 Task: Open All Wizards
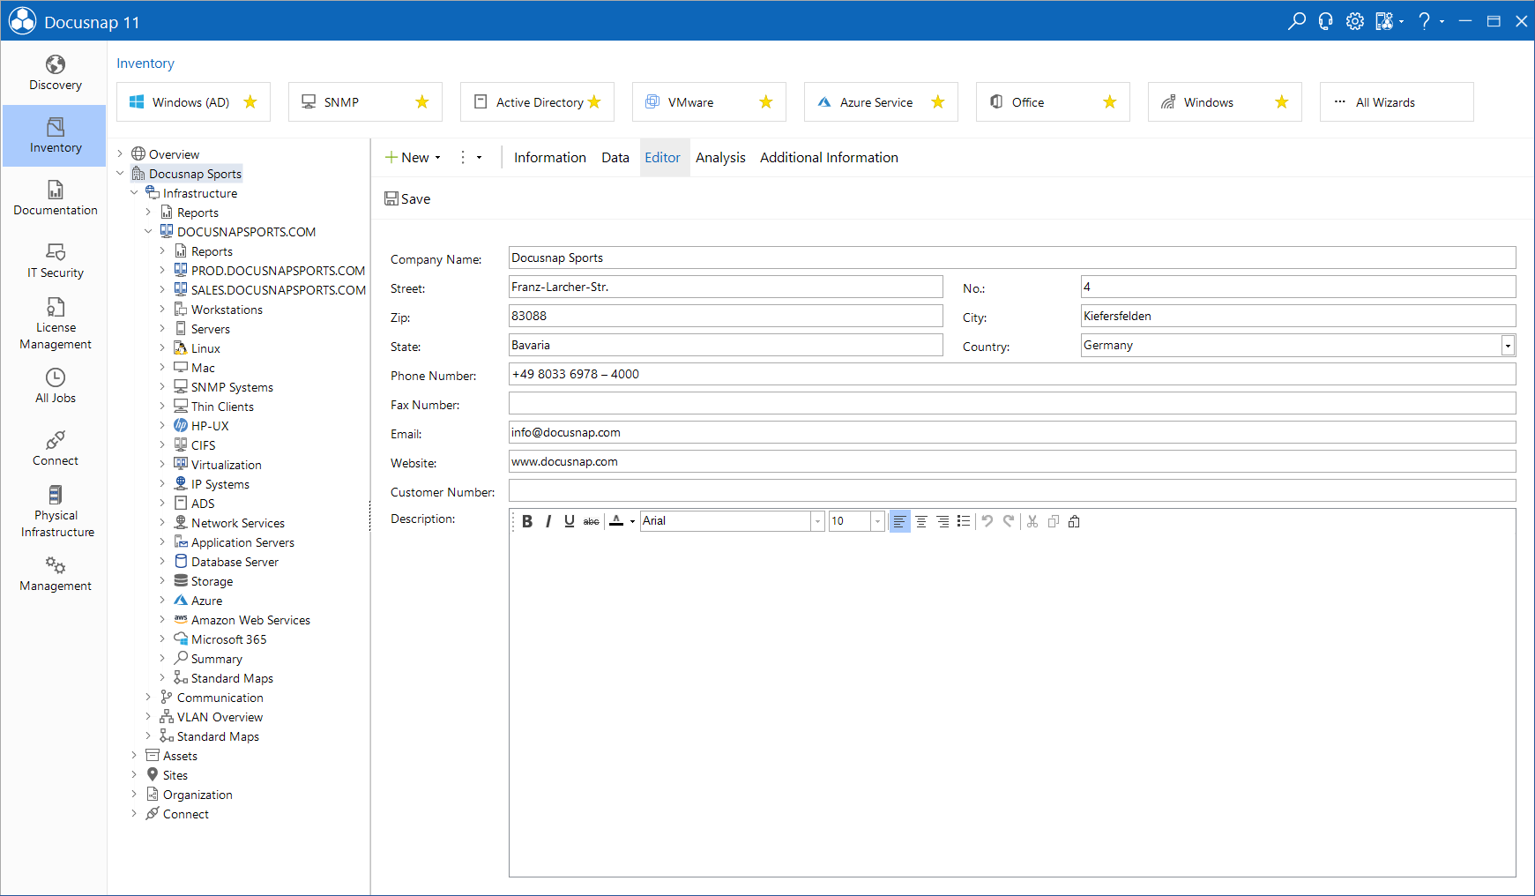click(1396, 102)
